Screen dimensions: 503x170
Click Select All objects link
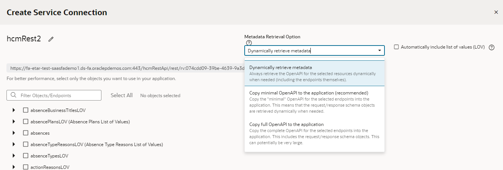(122, 95)
